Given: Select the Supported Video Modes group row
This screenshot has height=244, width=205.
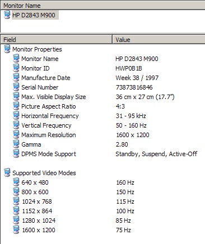Looking at the screenshot, I should 44,173.
